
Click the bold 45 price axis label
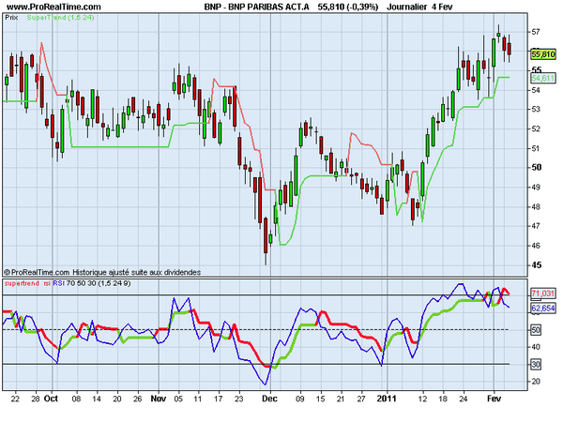[537, 265]
